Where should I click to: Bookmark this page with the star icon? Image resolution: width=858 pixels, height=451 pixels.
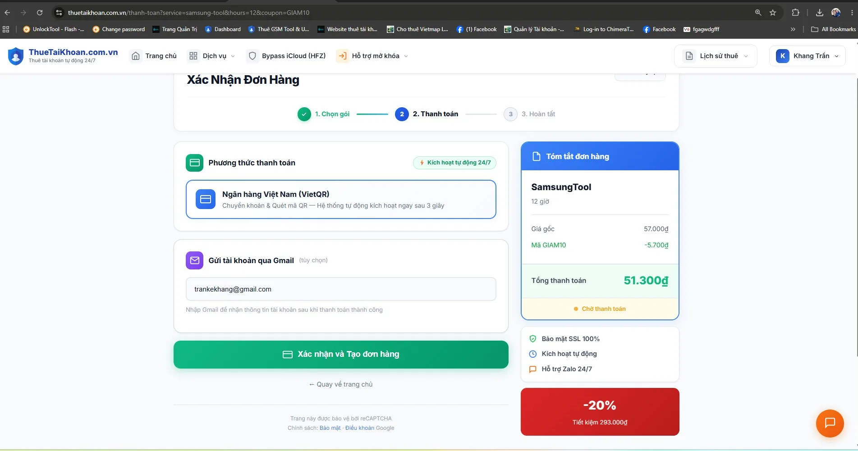pos(773,13)
